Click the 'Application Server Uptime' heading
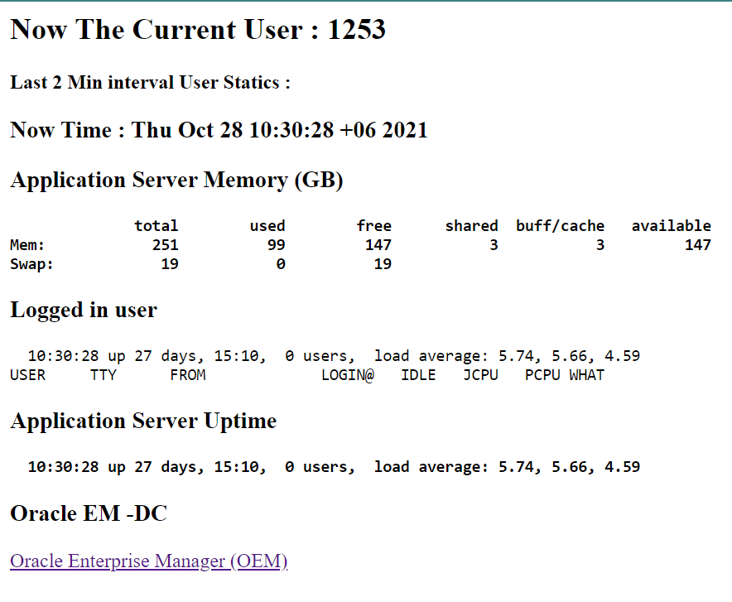 143,421
